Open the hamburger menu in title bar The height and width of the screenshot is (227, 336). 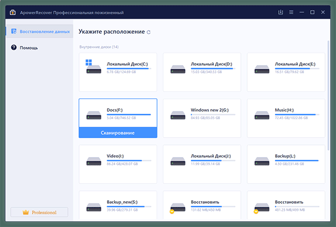(291, 12)
